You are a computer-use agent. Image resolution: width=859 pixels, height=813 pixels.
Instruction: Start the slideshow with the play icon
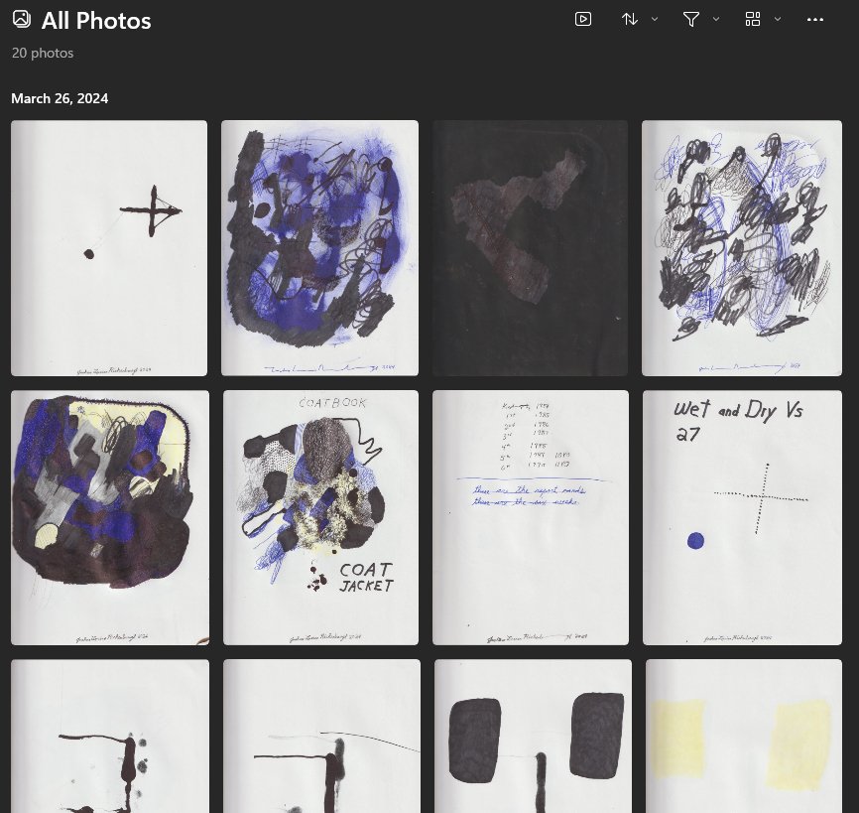(x=583, y=19)
